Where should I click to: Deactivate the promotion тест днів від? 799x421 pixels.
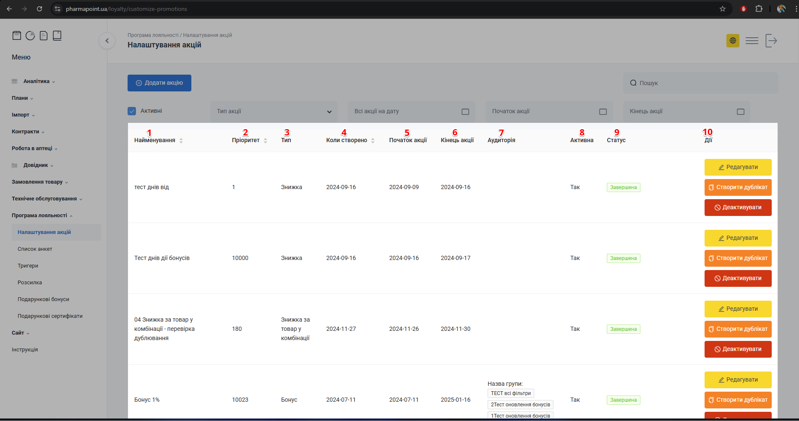738,208
